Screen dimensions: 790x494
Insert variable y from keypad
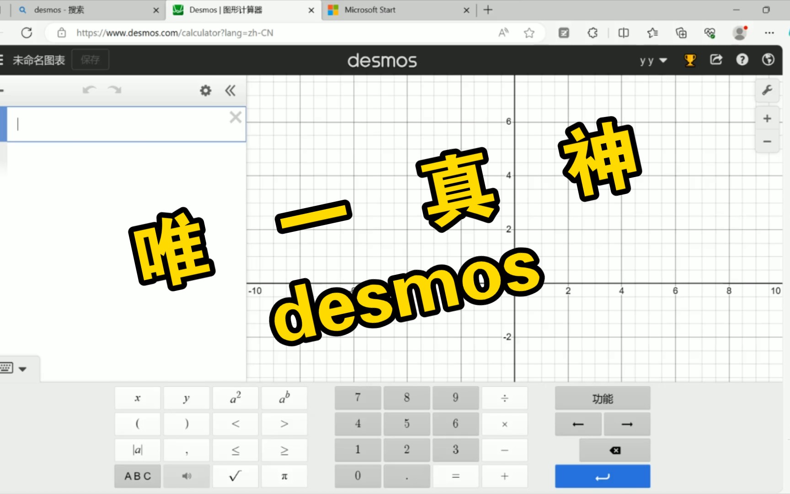tap(187, 398)
